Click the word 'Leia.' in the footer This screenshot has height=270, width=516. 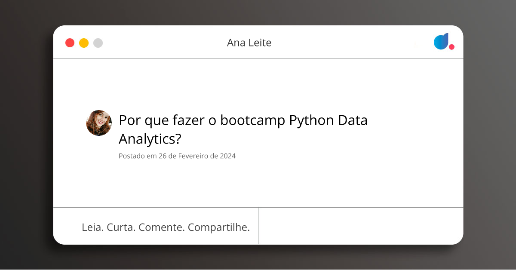click(x=92, y=227)
